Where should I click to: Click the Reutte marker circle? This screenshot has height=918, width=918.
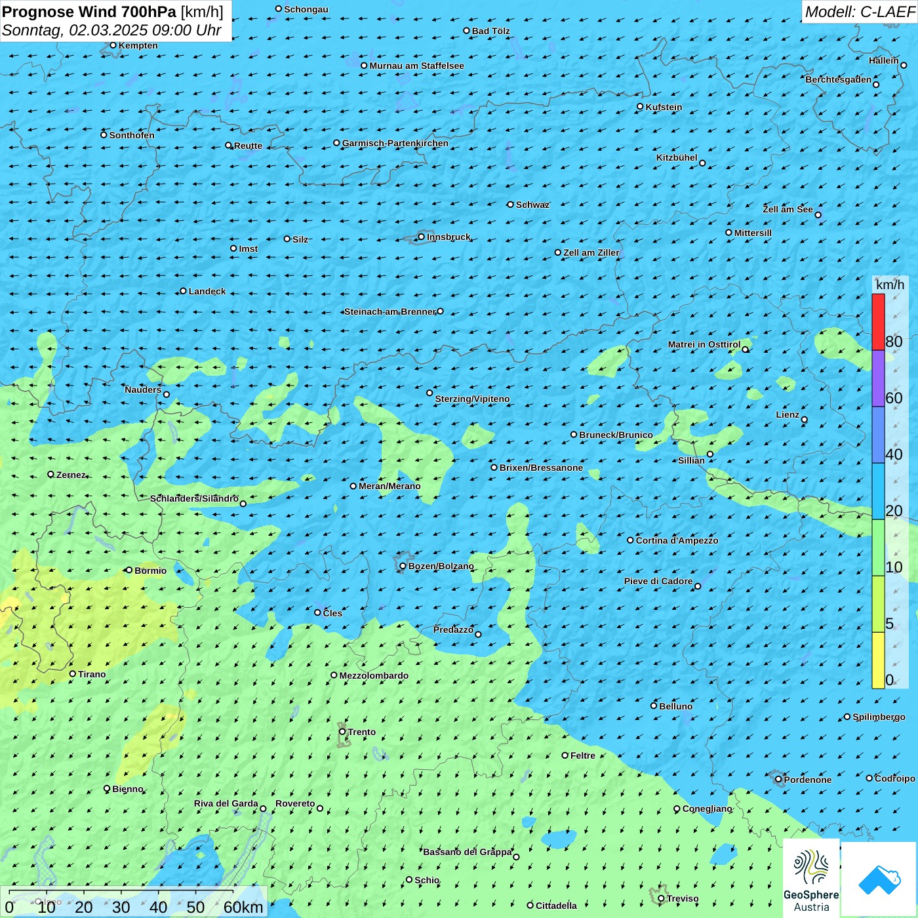(228, 146)
